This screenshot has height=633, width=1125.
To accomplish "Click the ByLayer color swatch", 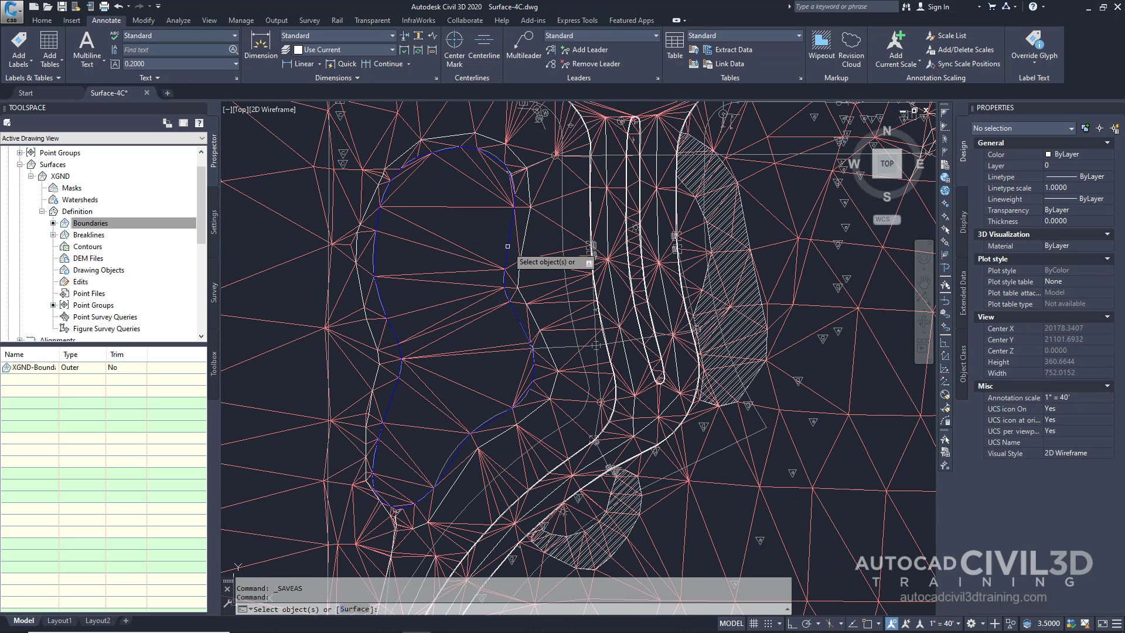I will [1048, 154].
